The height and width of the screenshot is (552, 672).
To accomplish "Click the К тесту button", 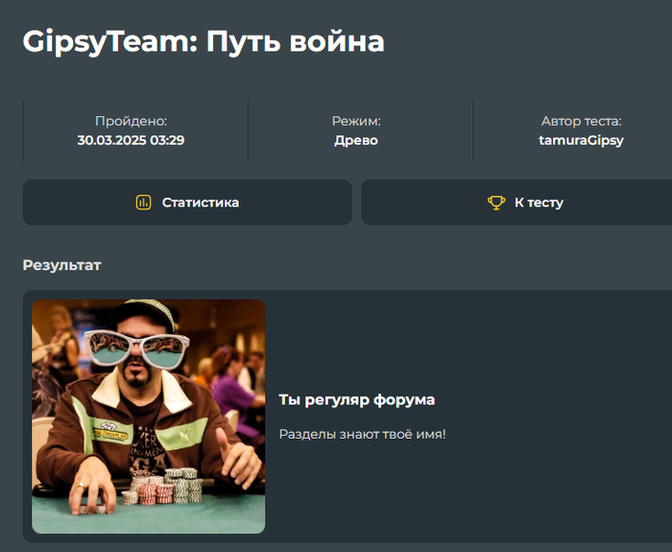I will tap(516, 203).
